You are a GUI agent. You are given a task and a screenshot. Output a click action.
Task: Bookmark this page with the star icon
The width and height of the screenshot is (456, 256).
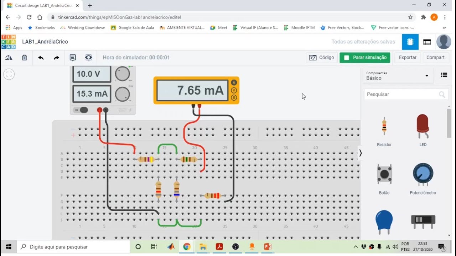tap(410, 17)
